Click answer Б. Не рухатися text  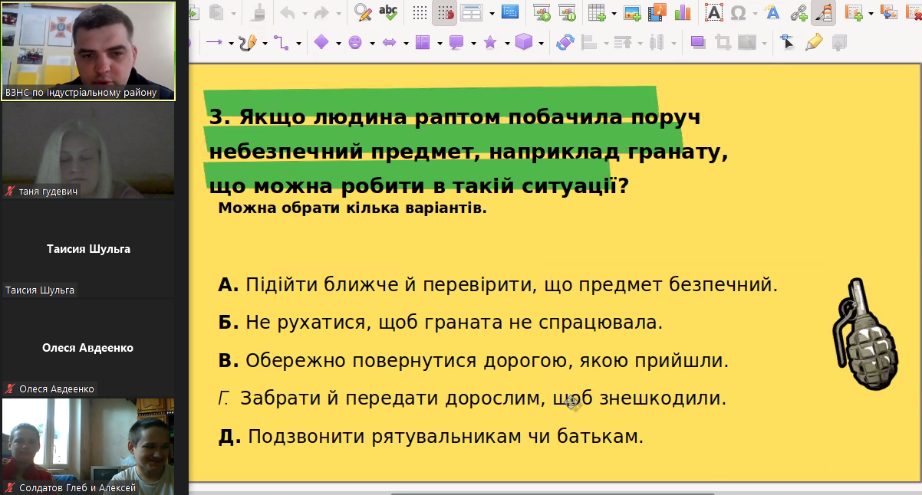click(x=440, y=323)
